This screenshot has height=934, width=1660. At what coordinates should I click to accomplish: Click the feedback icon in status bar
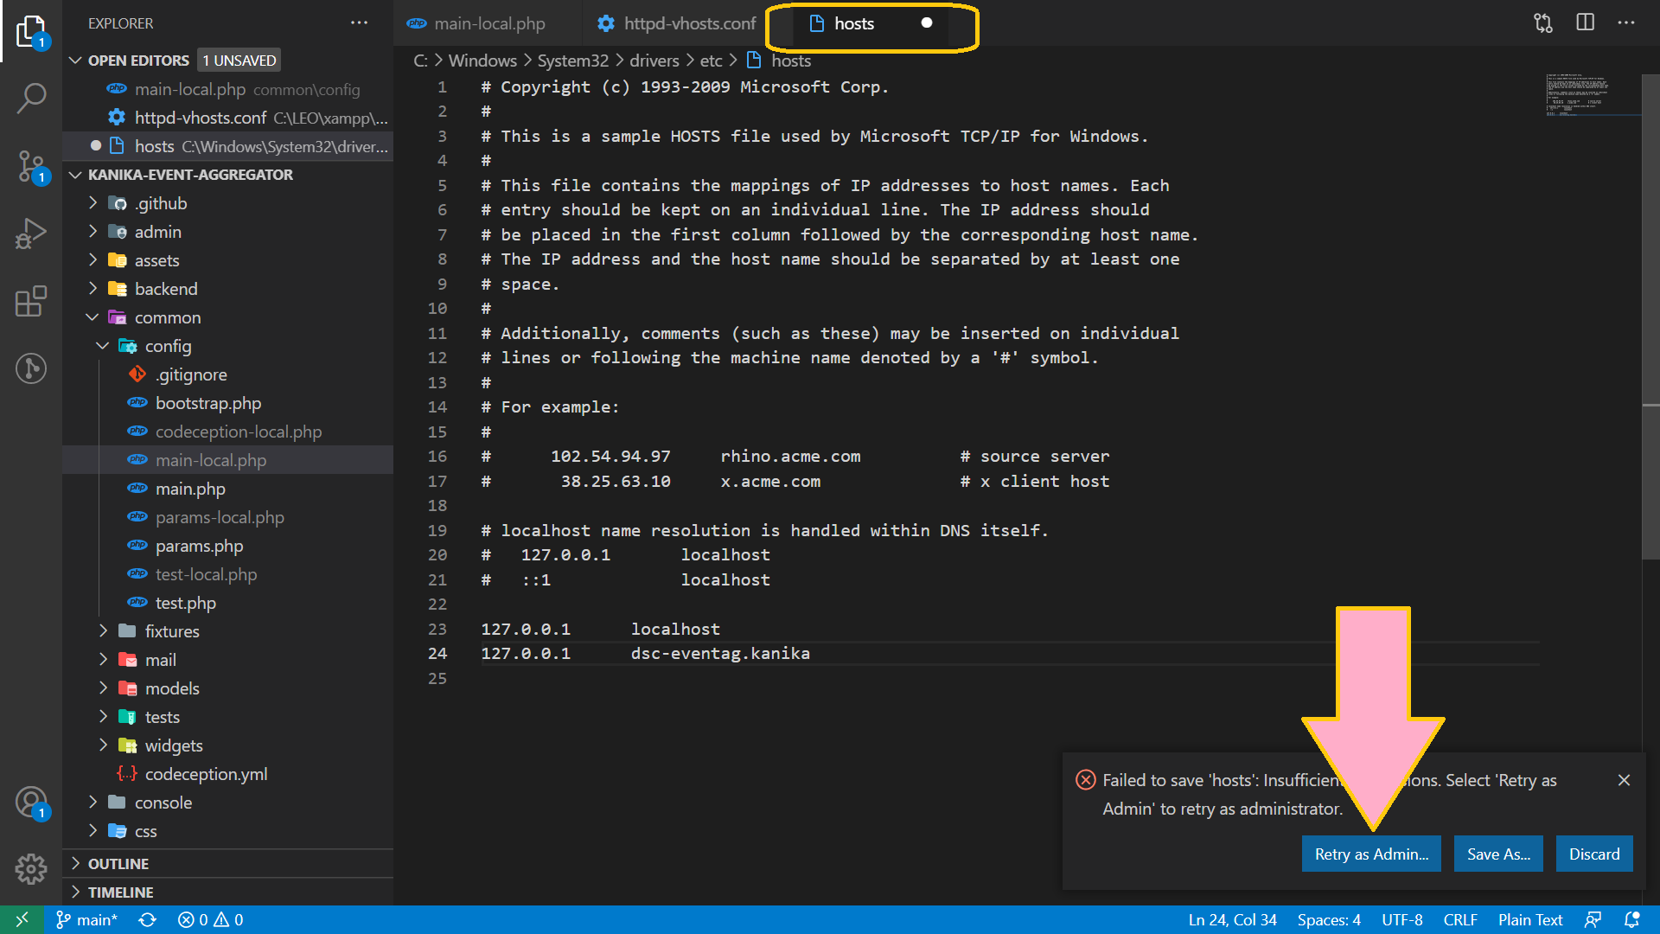pyautogui.click(x=1593, y=919)
